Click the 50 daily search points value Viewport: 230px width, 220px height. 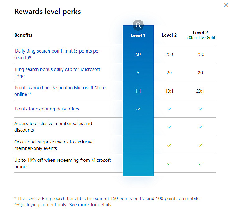coord(138,54)
